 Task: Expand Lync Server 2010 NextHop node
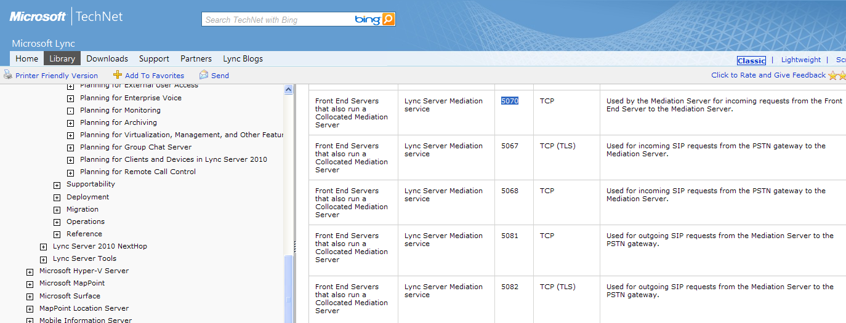43,247
